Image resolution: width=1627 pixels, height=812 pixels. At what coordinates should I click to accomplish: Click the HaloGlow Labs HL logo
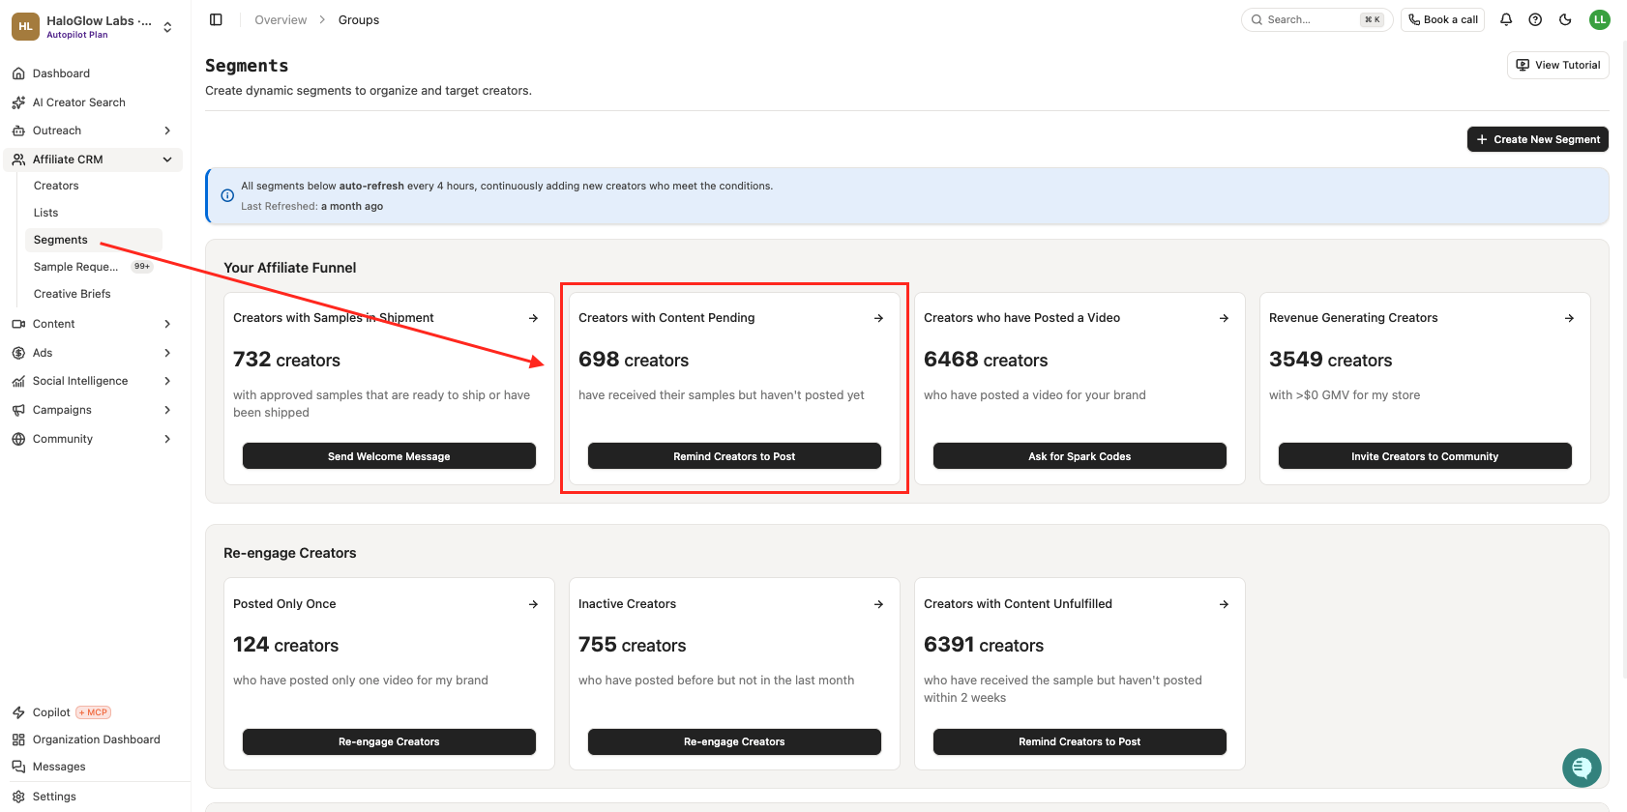coord(25,27)
